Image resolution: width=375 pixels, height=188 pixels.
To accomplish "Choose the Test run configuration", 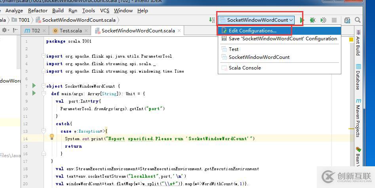I will click(x=279, y=49).
